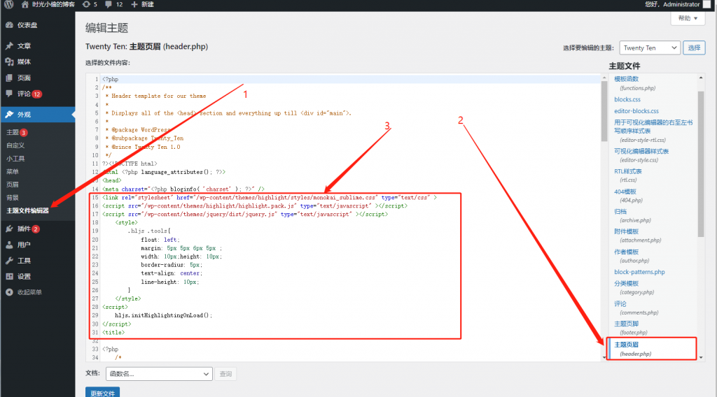Open the Pages icon in sidebar
This screenshot has width=717, height=397.
pyautogui.click(x=9, y=78)
